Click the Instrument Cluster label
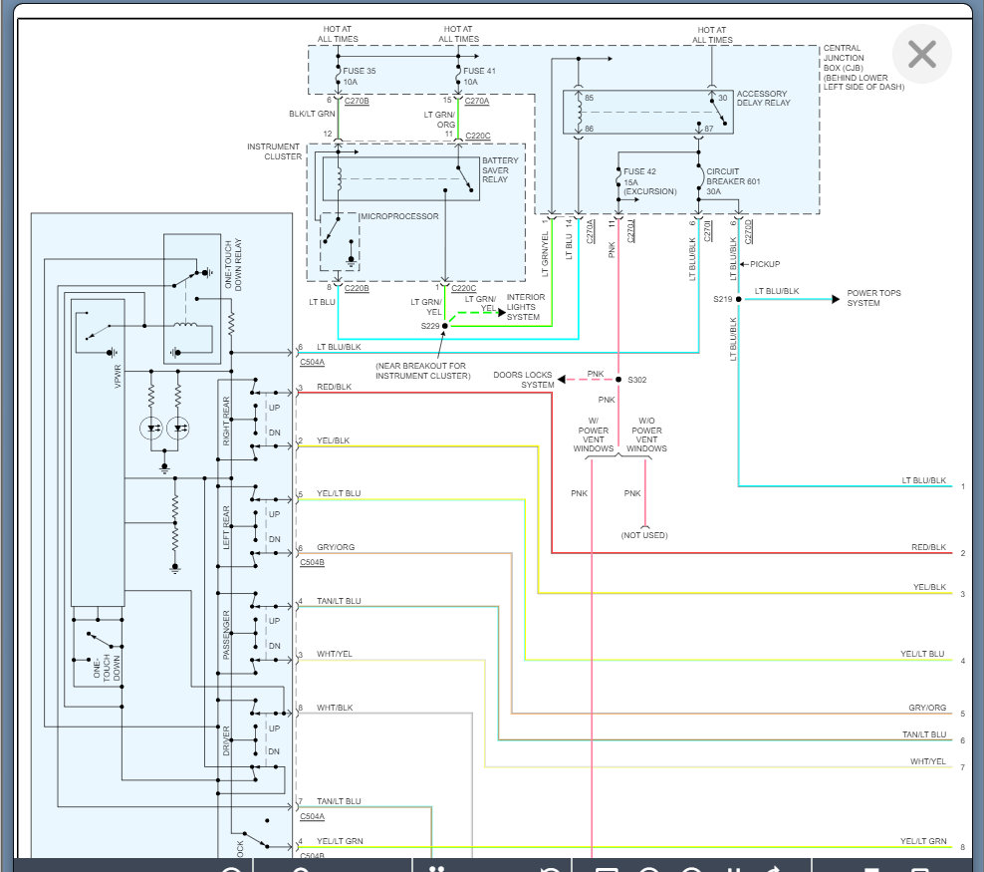Screen dimensions: 984x872 click(x=274, y=151)
